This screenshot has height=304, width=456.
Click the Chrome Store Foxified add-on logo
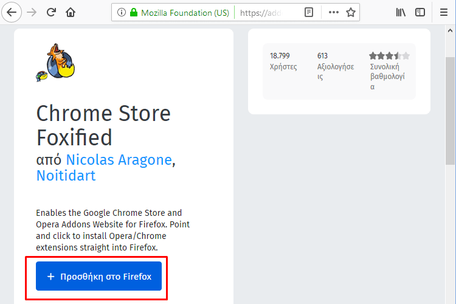(55, 63)
